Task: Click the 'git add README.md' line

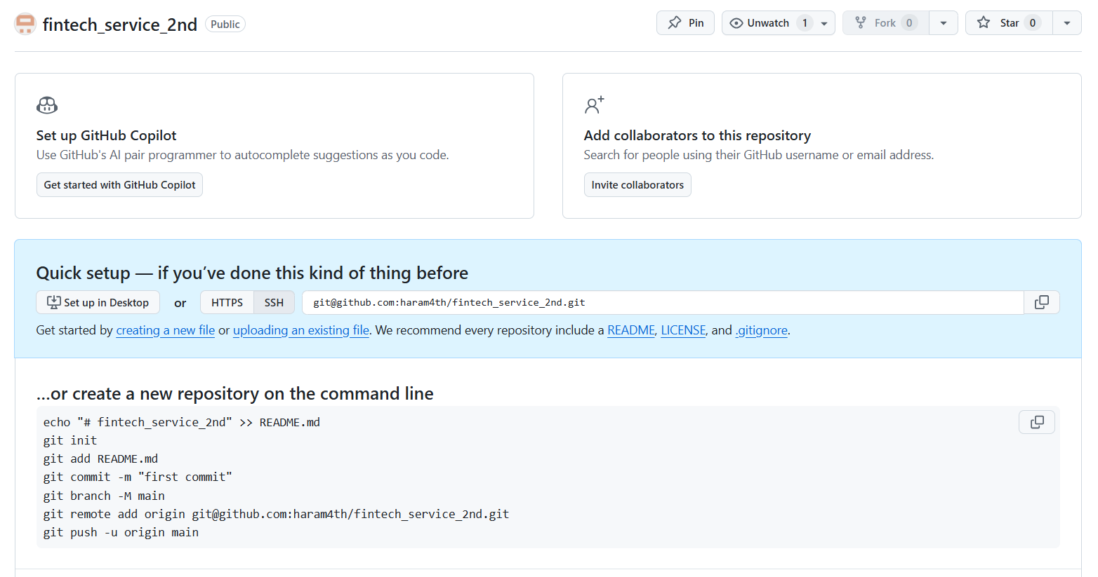Action: click(100, 459)
